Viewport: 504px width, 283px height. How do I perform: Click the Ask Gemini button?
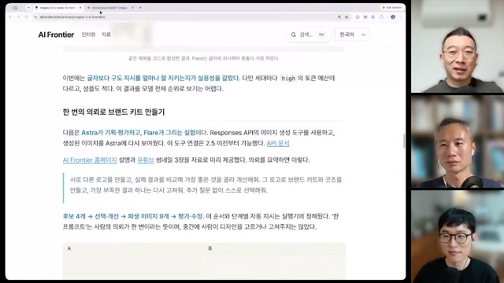(392, 7)
